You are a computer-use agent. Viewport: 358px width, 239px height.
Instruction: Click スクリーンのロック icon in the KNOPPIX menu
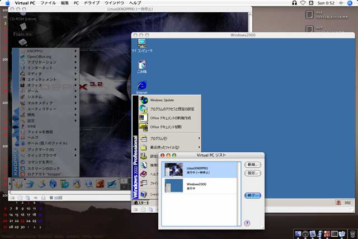coord(22,168)
